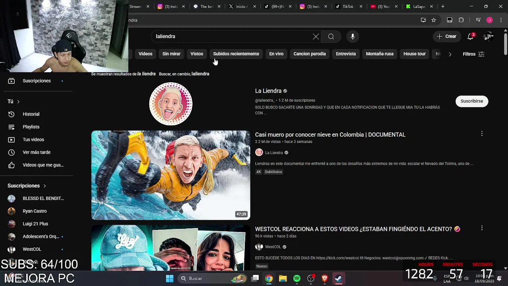Switch to the Inicio X tab
This screenshot has height=286, width=508.
pyautogui.click(x=242, y=6)
